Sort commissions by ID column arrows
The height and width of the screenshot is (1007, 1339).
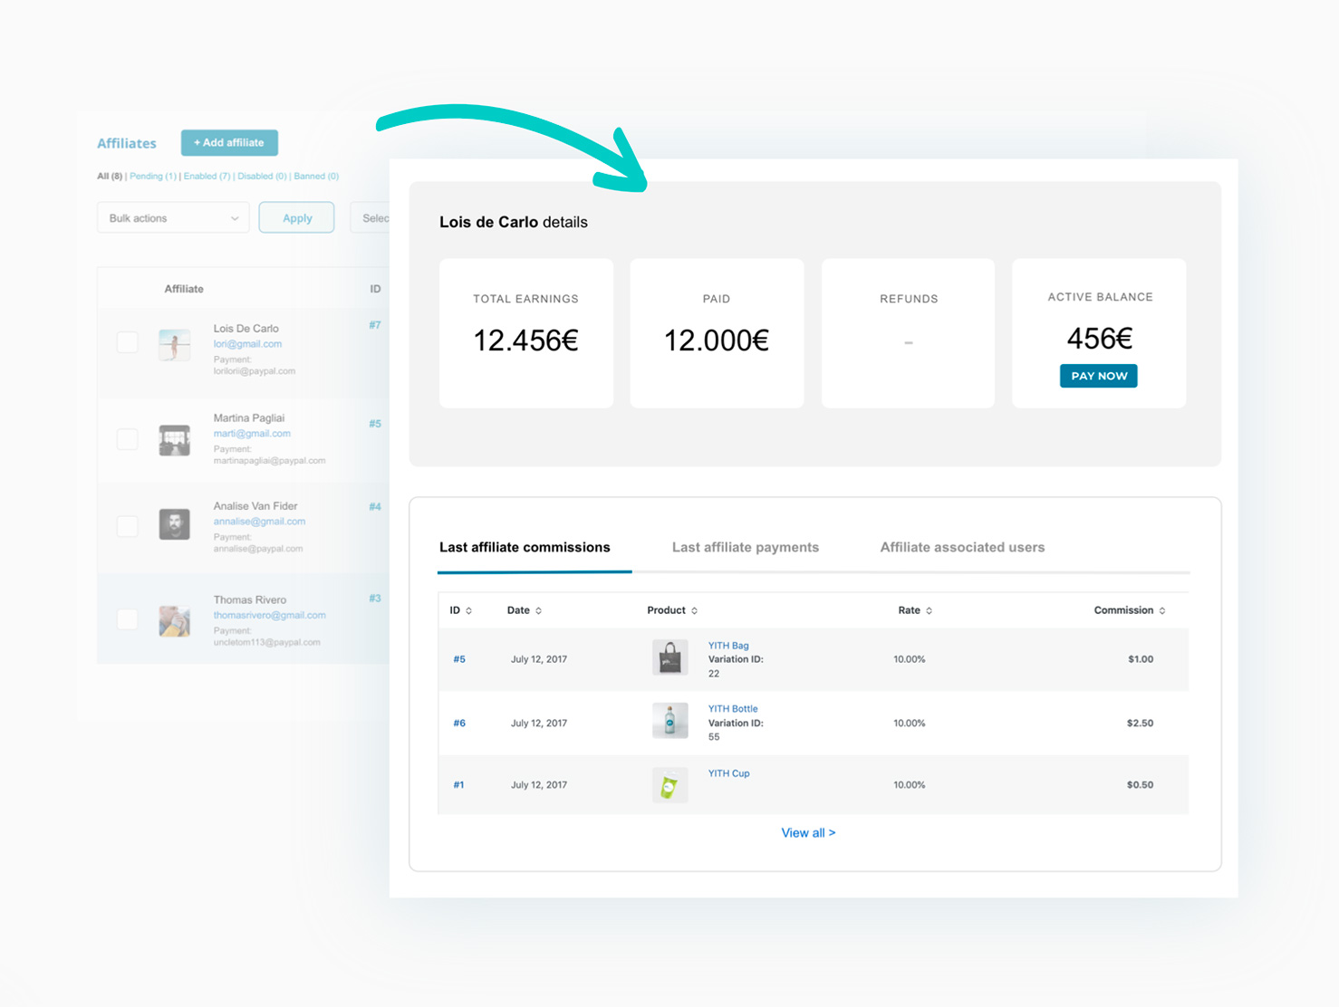pyautogui.click(x=468, y=611)
